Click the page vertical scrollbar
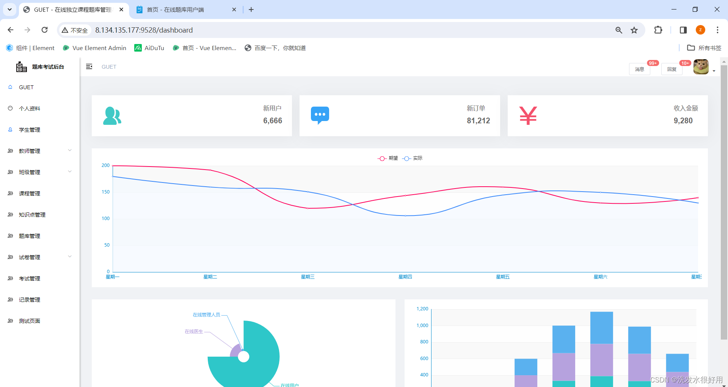Image resolution: width=728 pixels, height=387 pixels. (724, 201)
